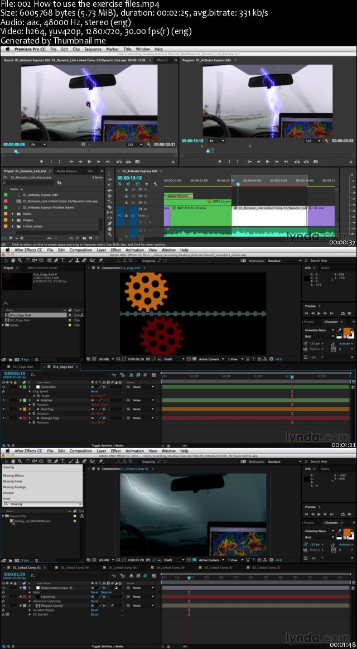Hide the Adjustment Layer 4 layer
Image resolution: width=357 pixels, height=649 pixels.
3,588
